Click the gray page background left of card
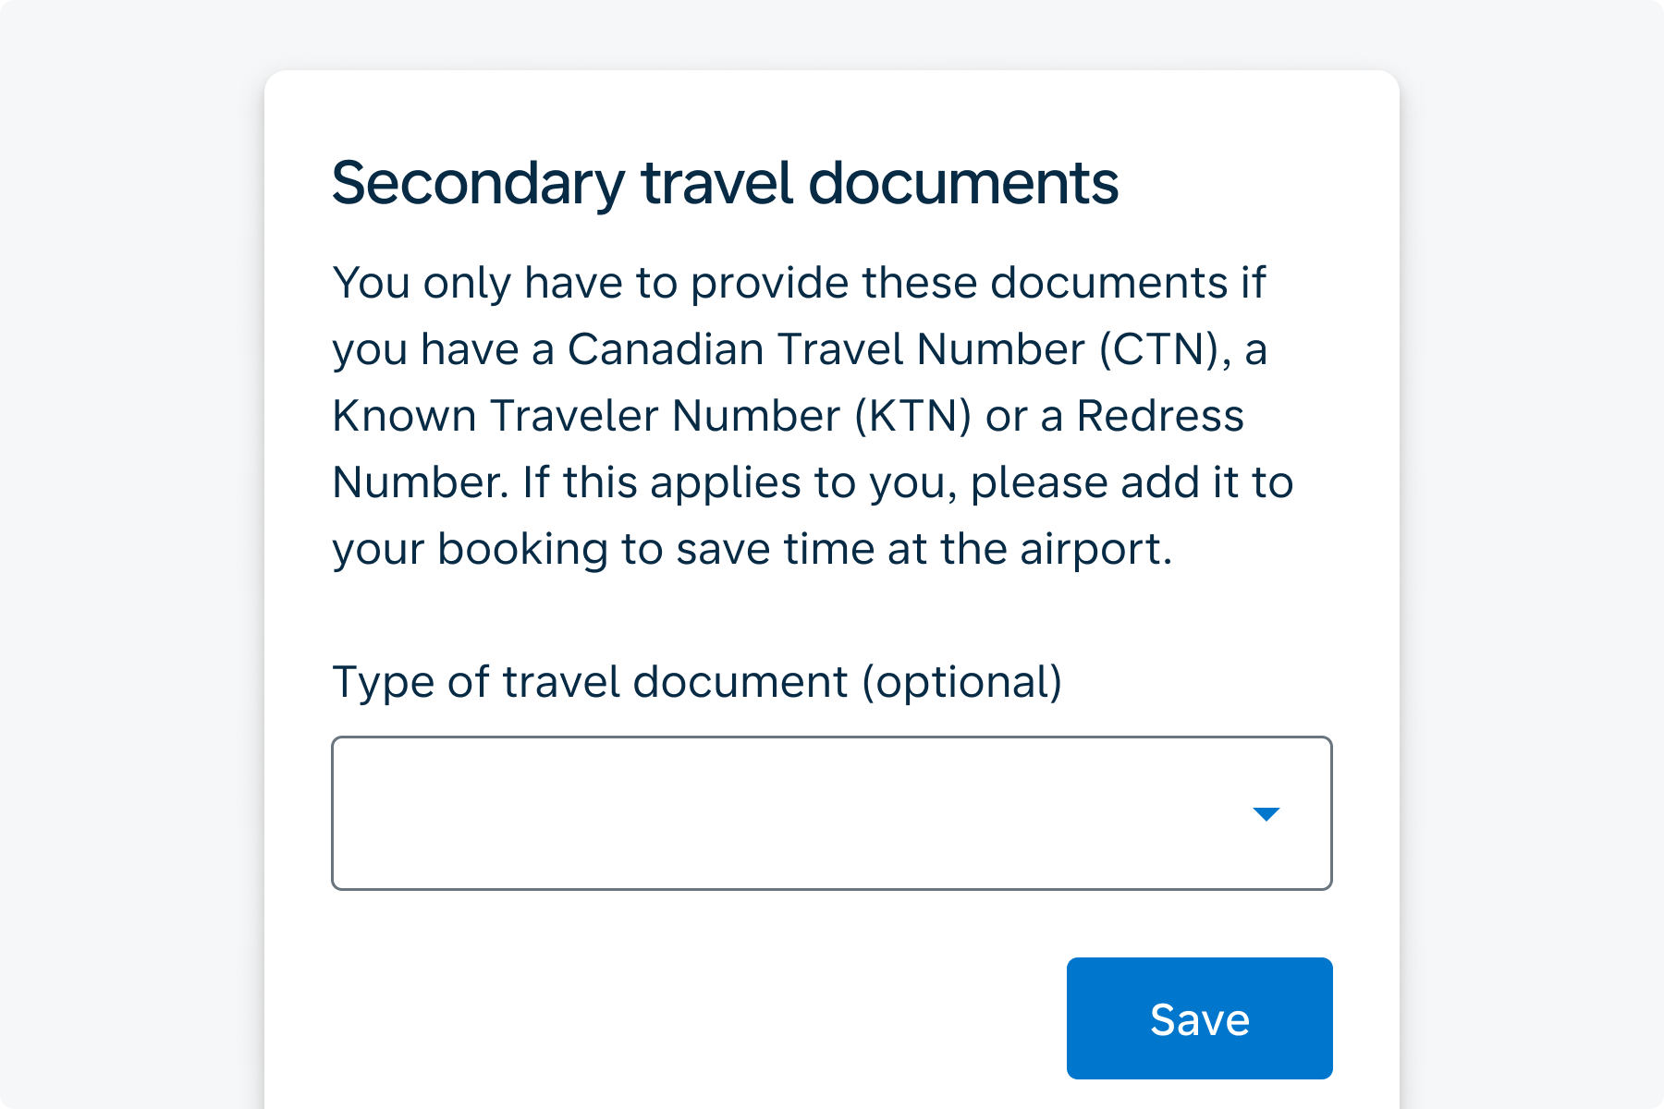Image resolution: width=1664 pixels, height=1109 pixels. click(x=129, y=554)
